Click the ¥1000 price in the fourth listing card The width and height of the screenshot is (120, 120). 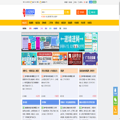pyautogui.click(x=94, y=96)
